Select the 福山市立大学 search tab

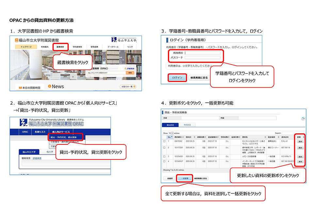(29, 152)
